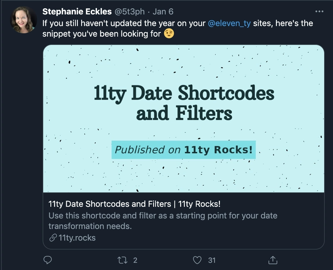Viewport: 333px width, 270px height.
Task: Open the three-dot more options menu
Action: pos(319,12)
